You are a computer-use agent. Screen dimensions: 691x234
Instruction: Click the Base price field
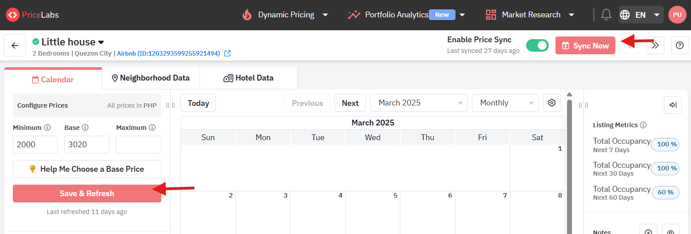coord(87,145)
